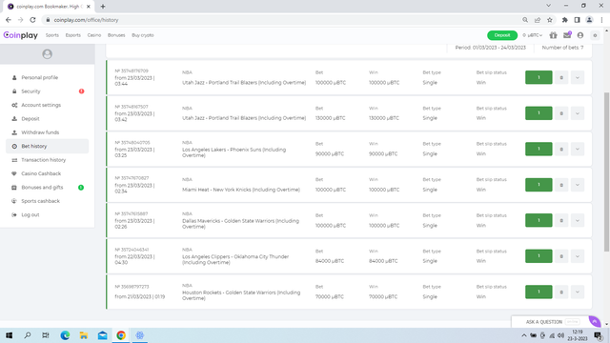Open the messages envelope icon in header
This screenshot has width=610, height=343.
point(567,35)
